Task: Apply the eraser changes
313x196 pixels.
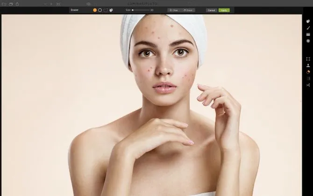Action: [x=224, y=10]
